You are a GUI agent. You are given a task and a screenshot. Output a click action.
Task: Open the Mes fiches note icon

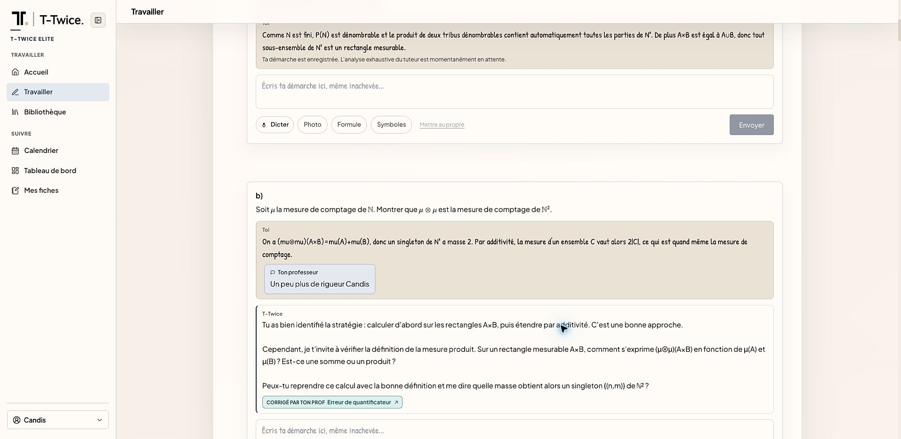pos(16,191)
